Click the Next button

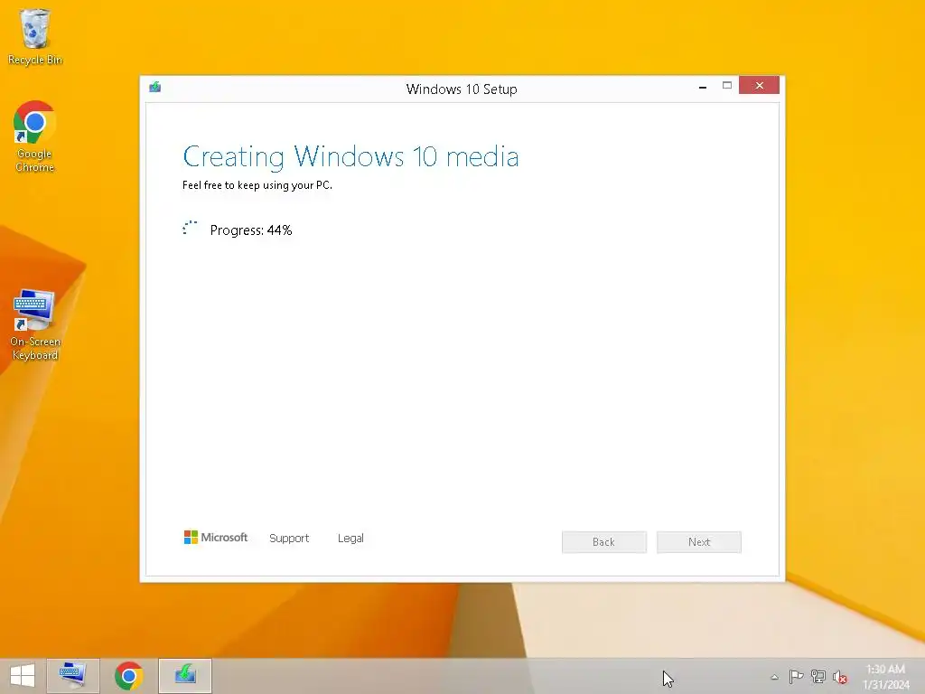[699, 542]
